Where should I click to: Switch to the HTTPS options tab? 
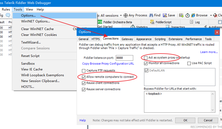click(95, 39)
